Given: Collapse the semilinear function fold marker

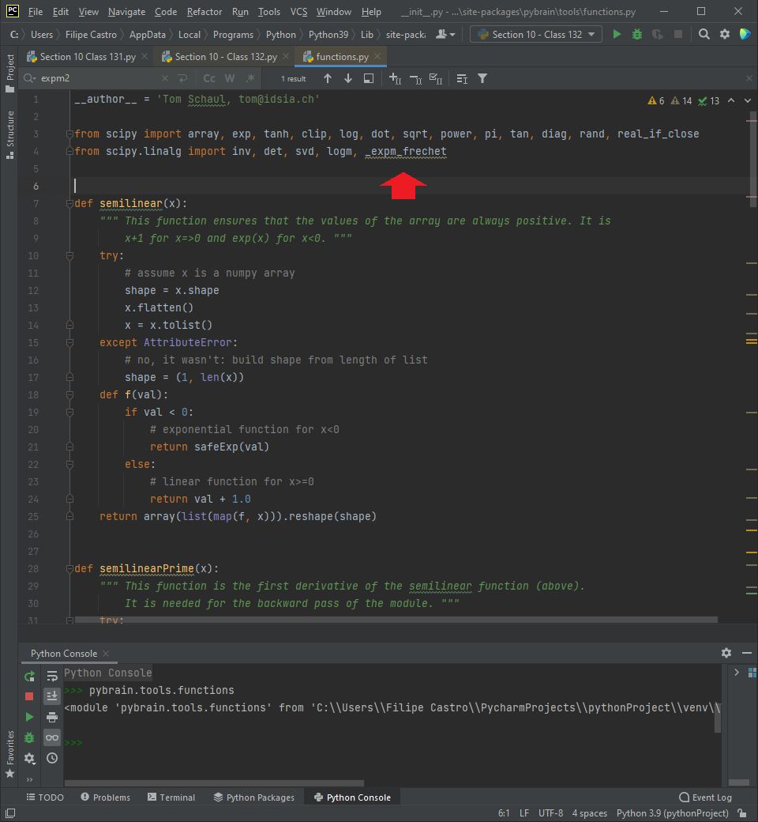Looking at the screenshot, I should point(69,203).
